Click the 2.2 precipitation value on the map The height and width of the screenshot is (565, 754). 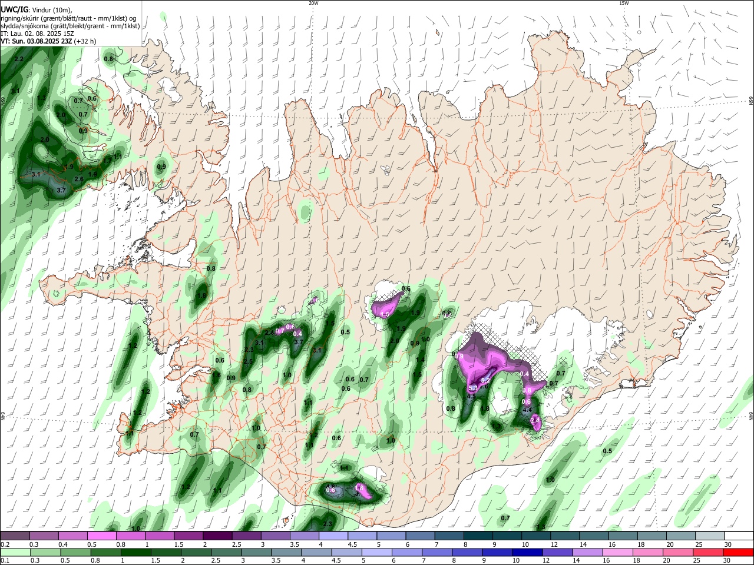[19, 59]
